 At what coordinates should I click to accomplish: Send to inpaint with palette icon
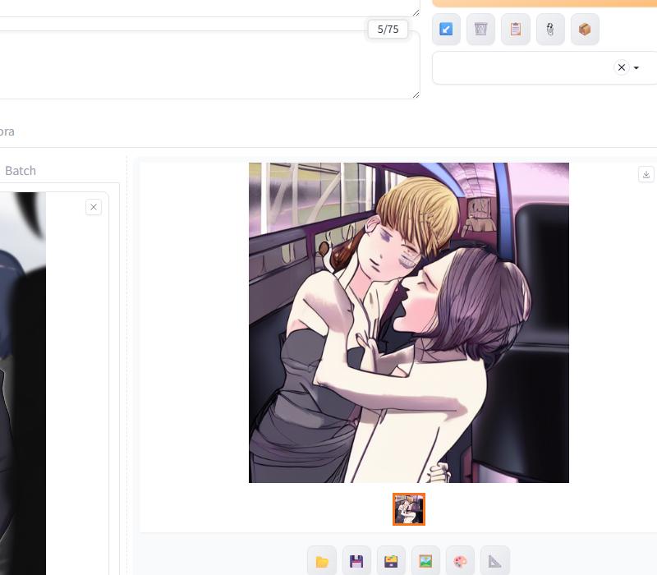[460, 561]
